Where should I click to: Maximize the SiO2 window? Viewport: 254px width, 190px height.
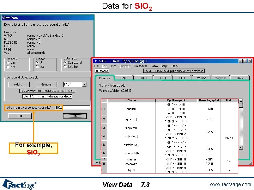tap(245, 61)
